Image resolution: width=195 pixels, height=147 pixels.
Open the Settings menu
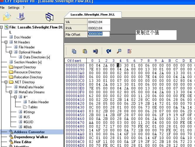click(x=14, y=8)
